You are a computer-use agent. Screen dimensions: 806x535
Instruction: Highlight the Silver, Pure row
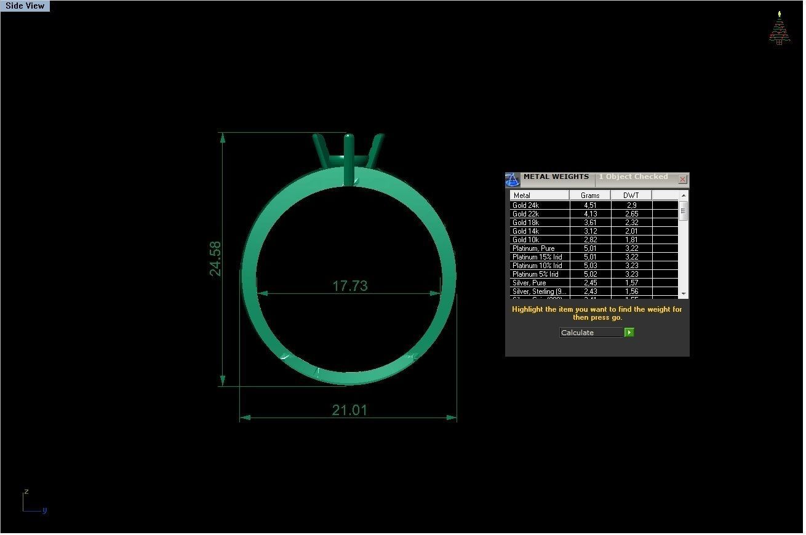pyautogui.click(x=594, y=283)
